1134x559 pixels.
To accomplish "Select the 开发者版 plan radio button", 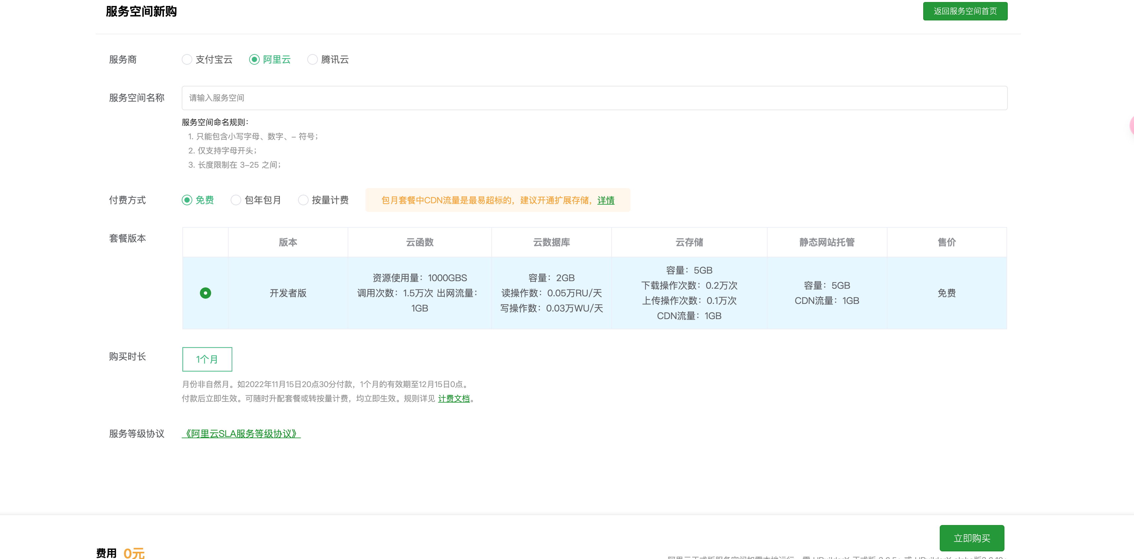I will [206, 293].
